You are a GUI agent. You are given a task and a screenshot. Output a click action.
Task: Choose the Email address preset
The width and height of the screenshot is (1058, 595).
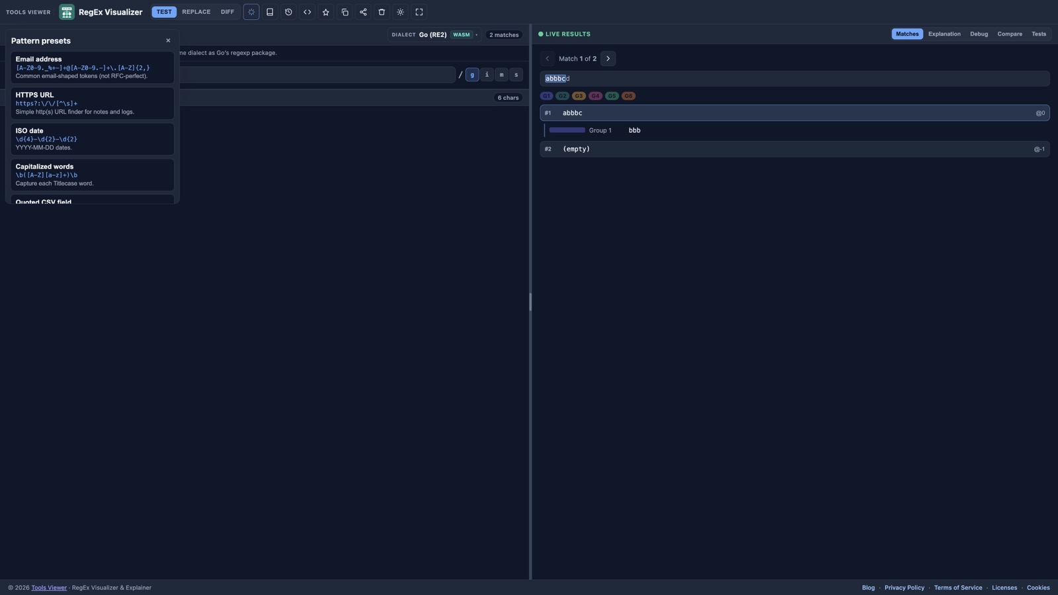pos(92,67)
